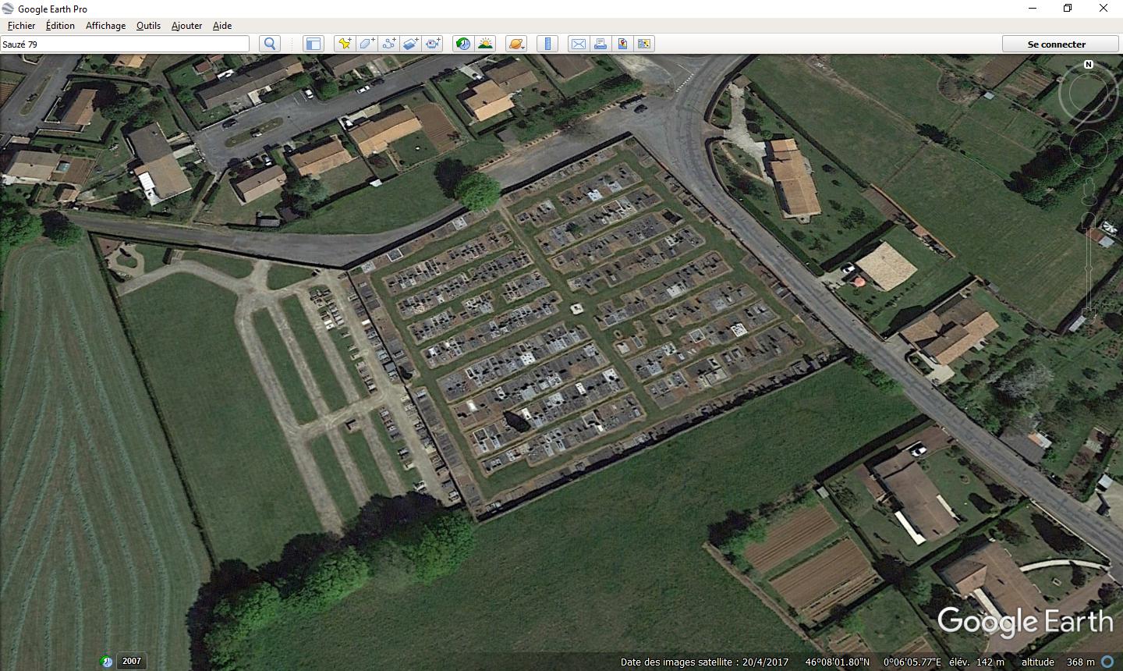Viewport: 1123px width, 671px height.
Task: Toggle the sidebar panel visibility
Action: (314, 44)
